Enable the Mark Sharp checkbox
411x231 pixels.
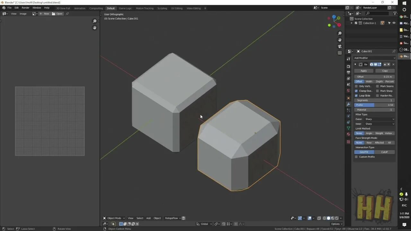[x=377, y=91]
